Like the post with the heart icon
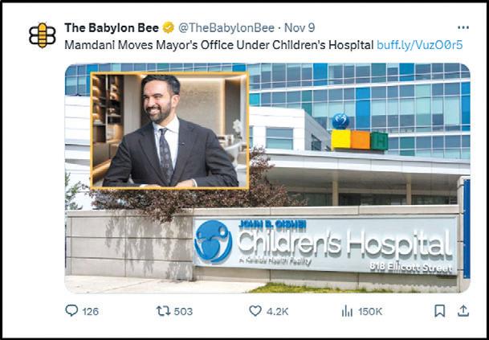 coord(255,310)
